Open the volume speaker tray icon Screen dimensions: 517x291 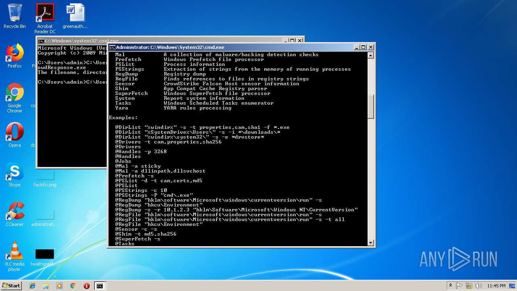click(x=478, y=286)
